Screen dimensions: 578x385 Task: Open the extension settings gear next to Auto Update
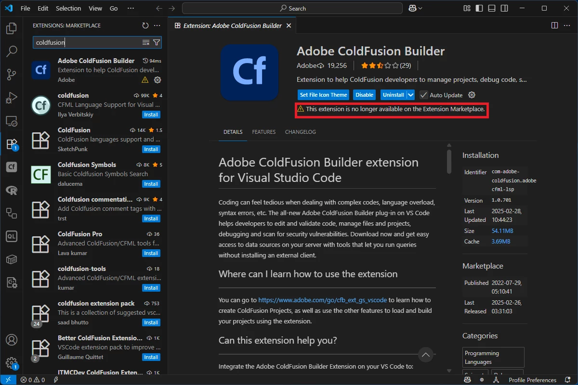click(472, 95)
